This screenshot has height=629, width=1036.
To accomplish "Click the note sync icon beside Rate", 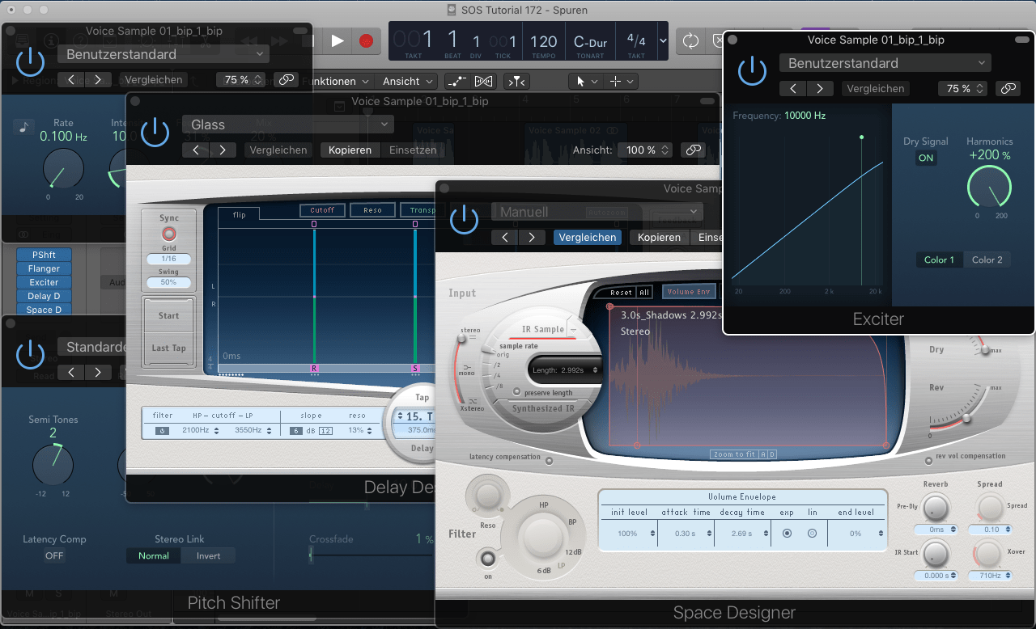I will 23,127.
